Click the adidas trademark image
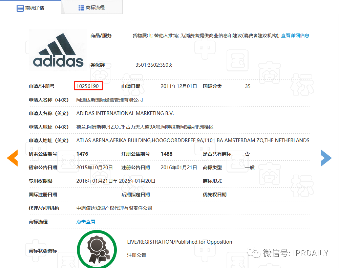 click(x=58, y=50)
